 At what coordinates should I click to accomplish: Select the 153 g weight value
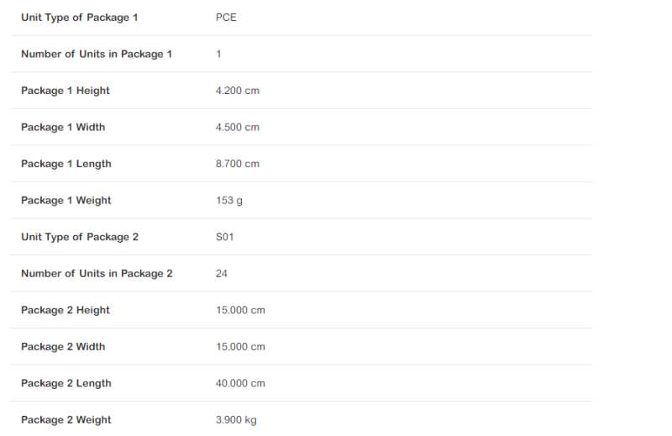[x=229, y=201]
